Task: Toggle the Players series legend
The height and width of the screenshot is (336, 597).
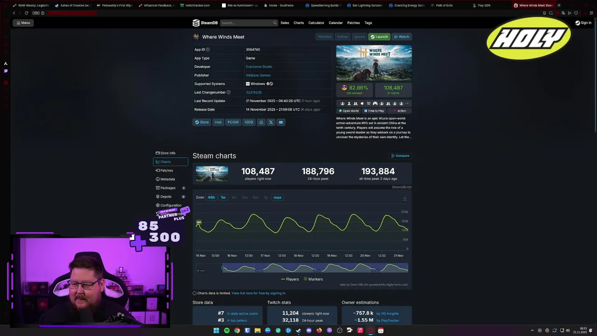Action: (290, 279)
